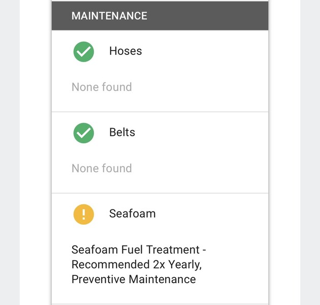The width and height of the screenshot is (320, 305).
Task: Click the green checkmark icon beside Hoses
Action: tap(84, 51)
